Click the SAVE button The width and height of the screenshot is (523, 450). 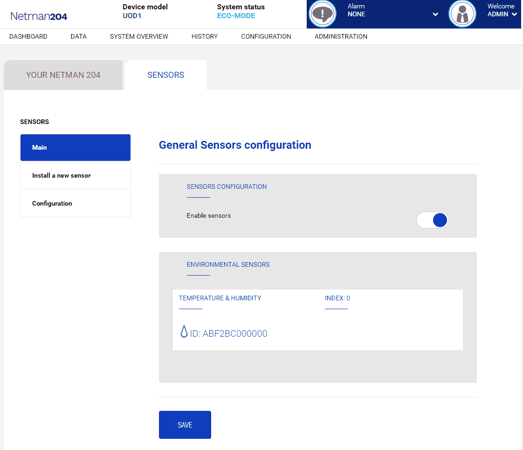185,425
